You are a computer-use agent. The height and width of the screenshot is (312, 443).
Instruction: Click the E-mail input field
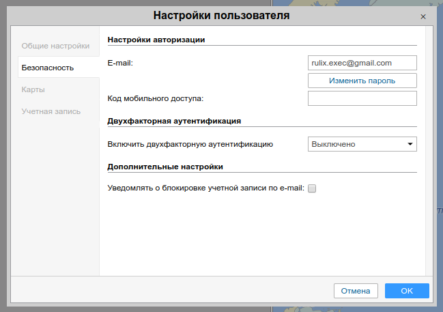click(362, 63)
